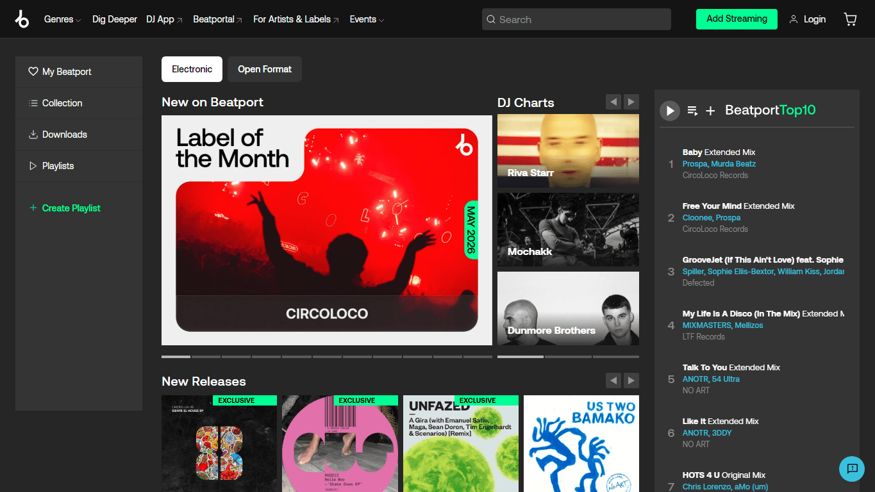Add Top 10 to queue icon
The width and height of the screenshot is (875, 492).
click(692, 111)
